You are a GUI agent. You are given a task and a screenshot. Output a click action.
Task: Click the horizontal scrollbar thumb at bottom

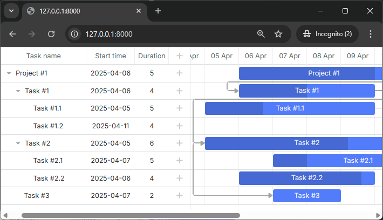pos(129,215)
